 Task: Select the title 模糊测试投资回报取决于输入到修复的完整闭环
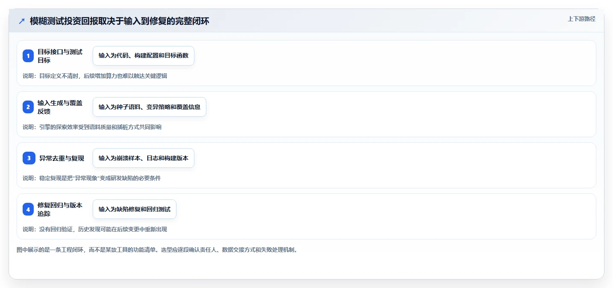point(120,21)
